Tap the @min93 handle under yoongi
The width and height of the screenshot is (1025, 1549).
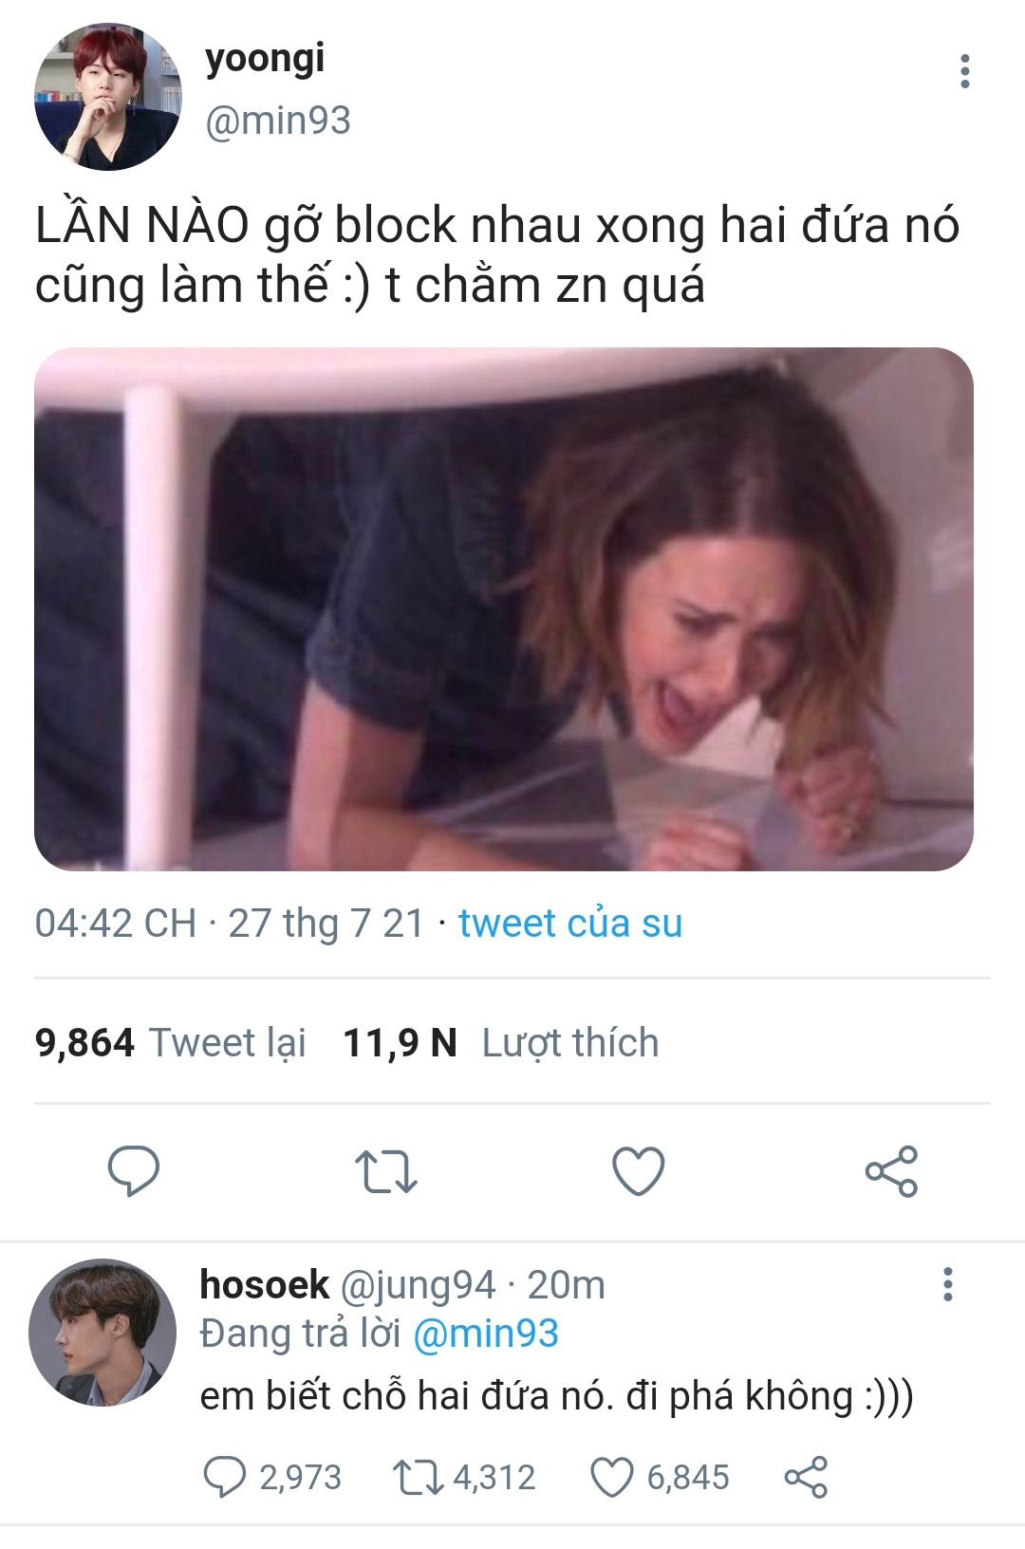pyautogui.click(x=278, y=121)
